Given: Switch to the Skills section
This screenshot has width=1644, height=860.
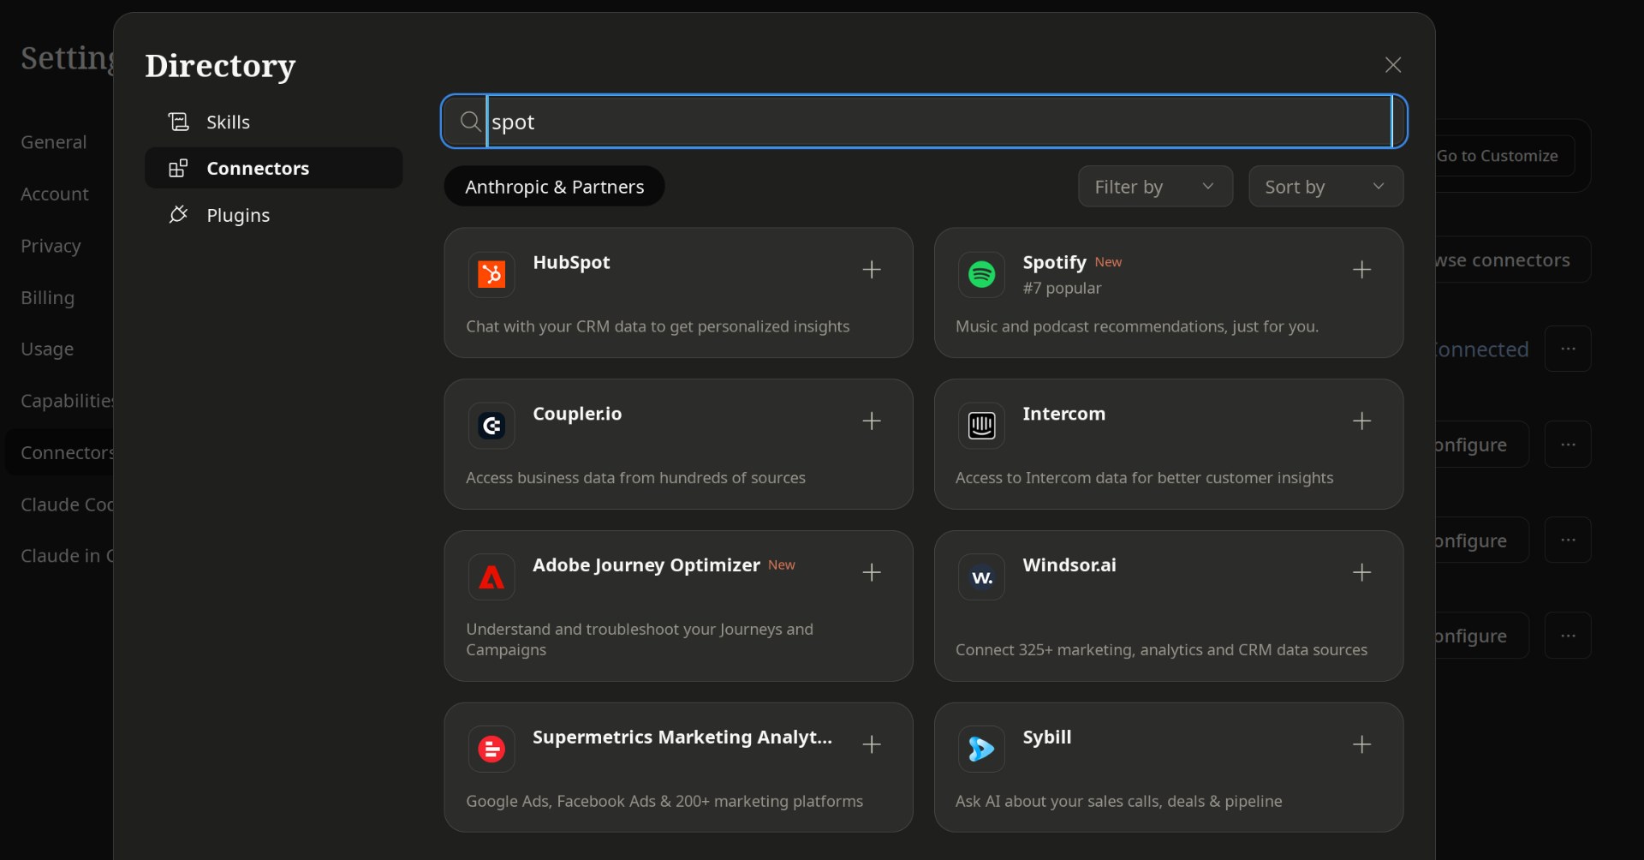Looking at the screenshot, I should click(x=228, y=122).
